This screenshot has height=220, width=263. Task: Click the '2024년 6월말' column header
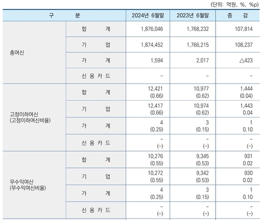148,15
